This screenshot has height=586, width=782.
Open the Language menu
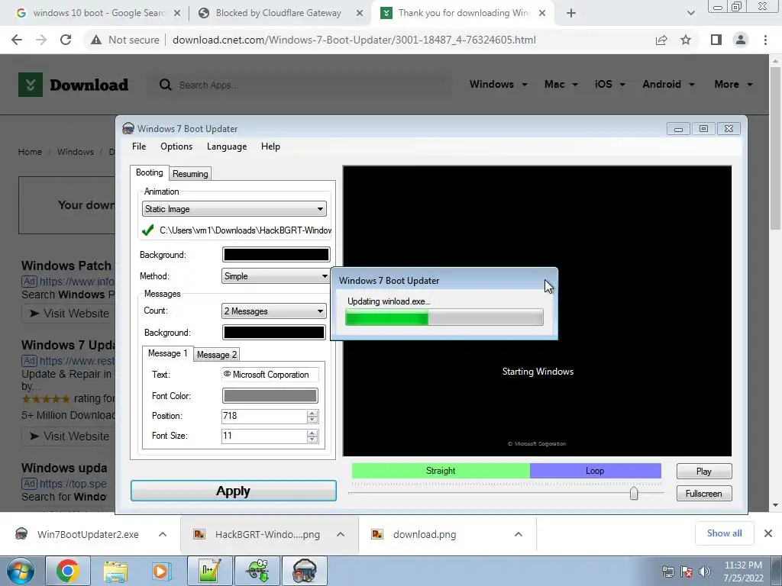[x=226, y=146]
